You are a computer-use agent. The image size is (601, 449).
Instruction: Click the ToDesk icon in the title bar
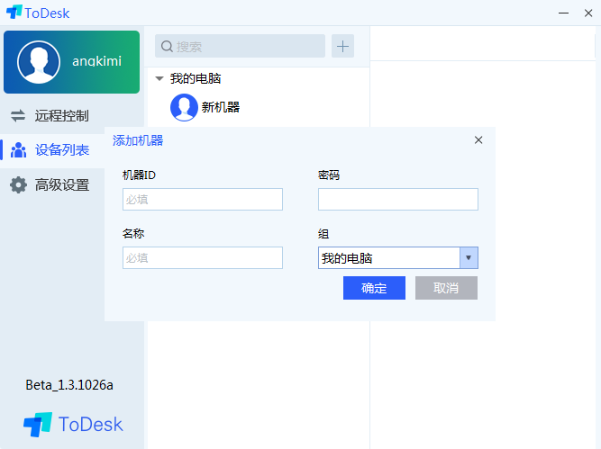click(14, 13)
